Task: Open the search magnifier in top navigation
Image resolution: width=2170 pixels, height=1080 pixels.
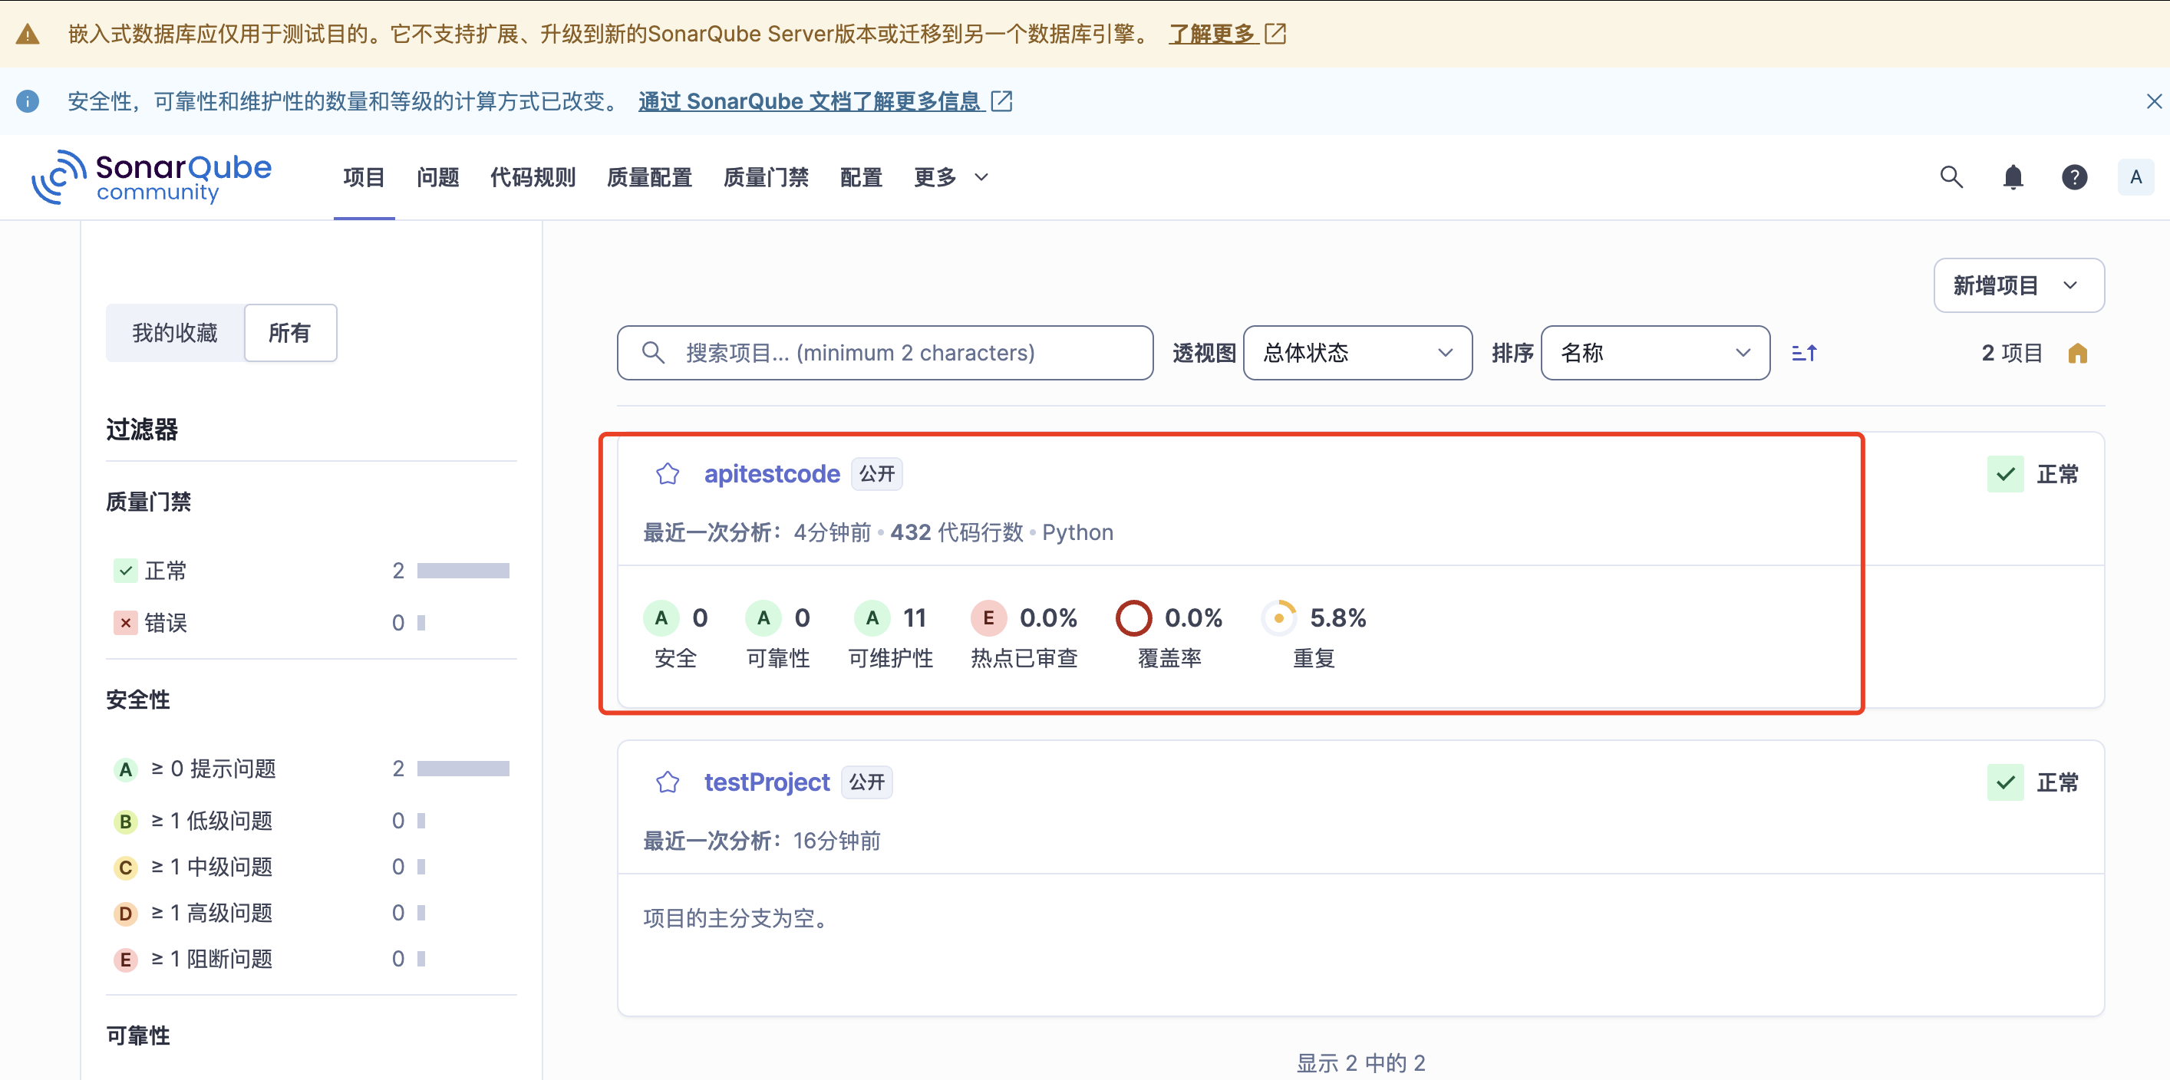Action: click(1951, 176)
